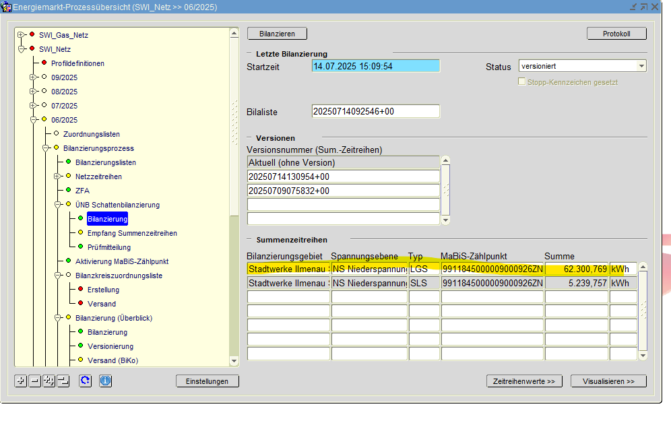Viewport: 671px width, 421px height.
Task: Click the expand all nodes icon
Action: [49, 381]
